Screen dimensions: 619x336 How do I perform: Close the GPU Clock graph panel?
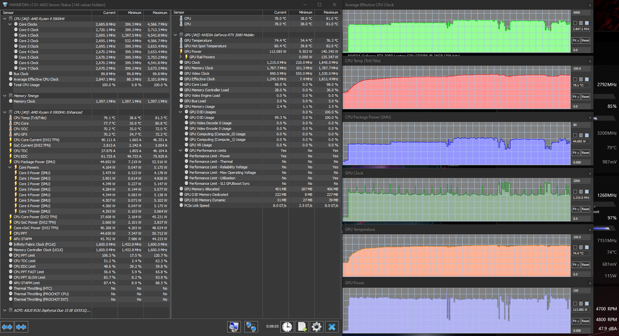(x=590, y=174)
